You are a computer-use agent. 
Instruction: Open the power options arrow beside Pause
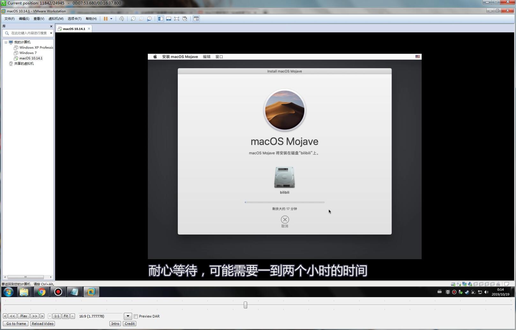coord(111,19)
